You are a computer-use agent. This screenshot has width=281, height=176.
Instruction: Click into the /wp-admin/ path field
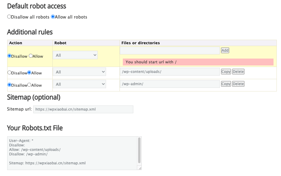pos(170,84)
